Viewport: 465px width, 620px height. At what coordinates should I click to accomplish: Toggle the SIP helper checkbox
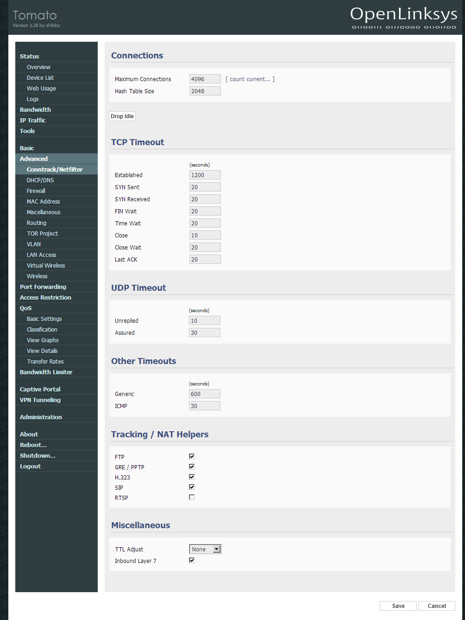192,487
